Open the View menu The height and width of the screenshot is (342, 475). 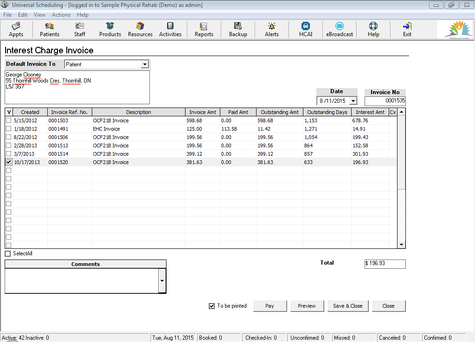[40, 15]
